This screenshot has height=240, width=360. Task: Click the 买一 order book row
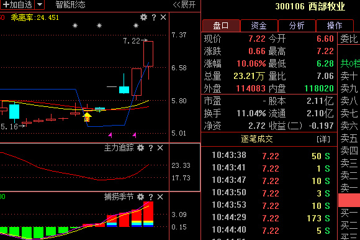pyautogui.click(x=349, y=213)
